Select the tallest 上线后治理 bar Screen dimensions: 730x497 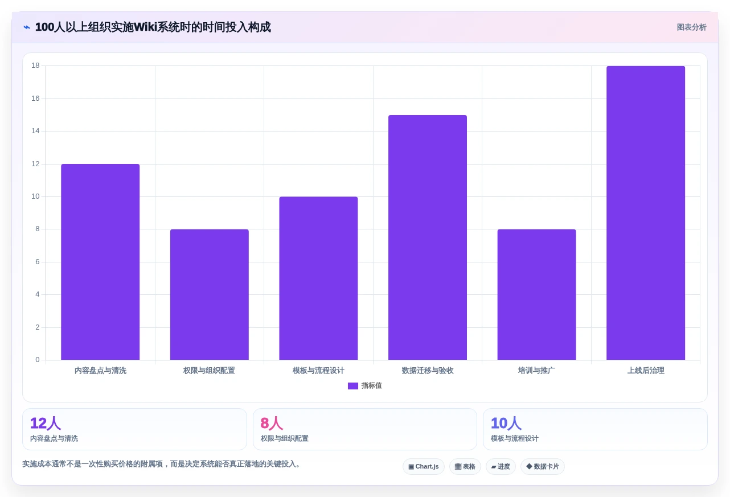tap(646, 213)
